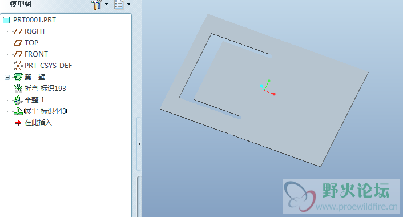
Task: Open the www.proewildfire.cn watermark link
Action: point(357,207)
